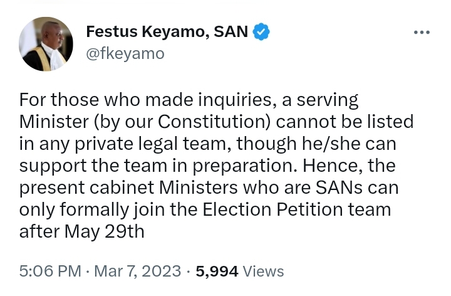Screen dimensions: 451x296
Task: Click the bold 5,994 view count
Action: point(217,271)
